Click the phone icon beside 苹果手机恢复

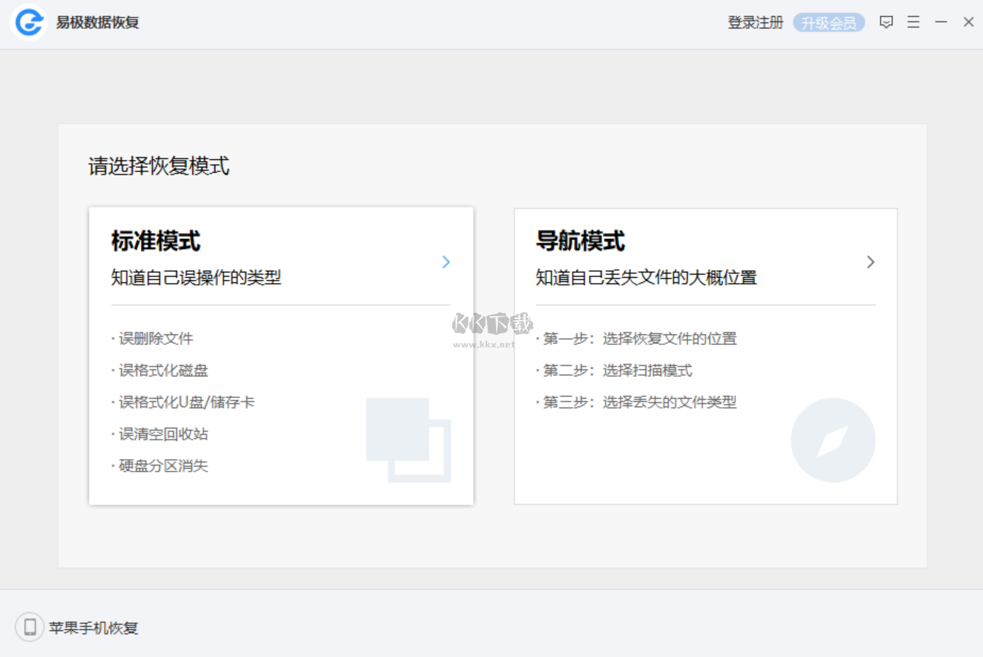click(x=29, y=627)
